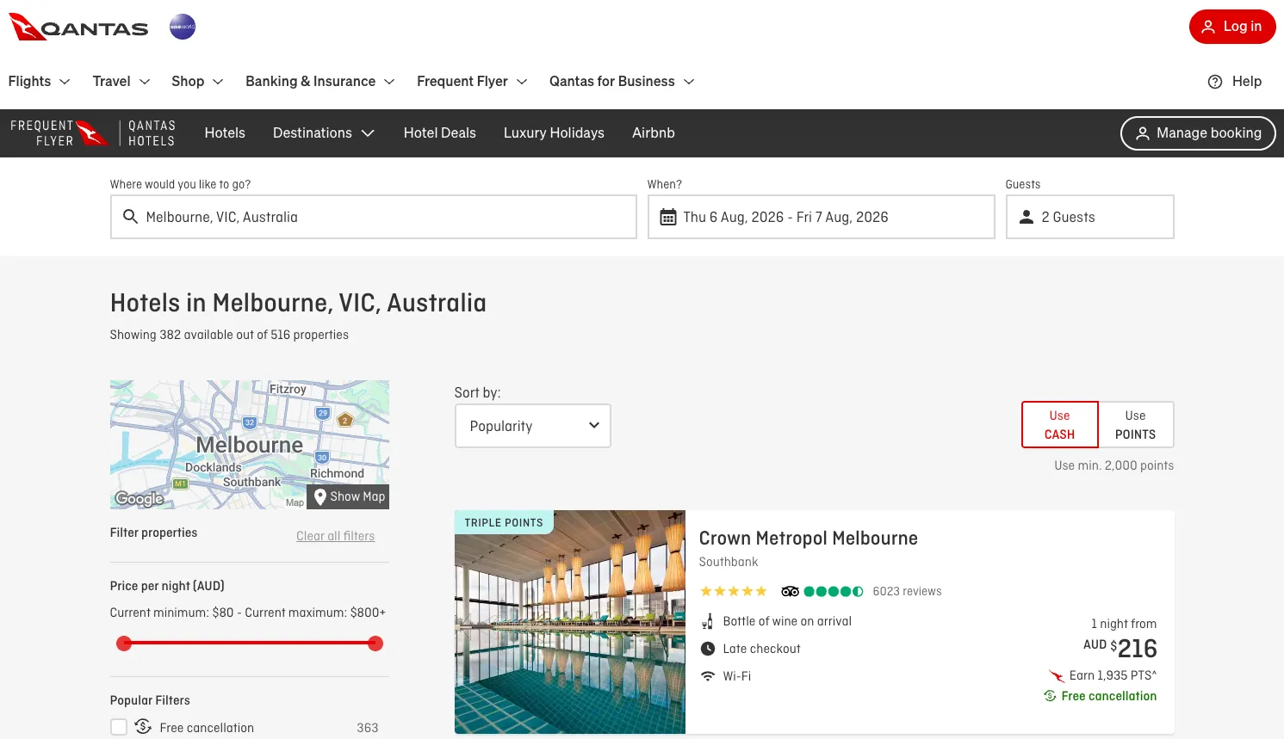
Task: Click the TRIPLE POINTS badge
Action: click(504, 522)
